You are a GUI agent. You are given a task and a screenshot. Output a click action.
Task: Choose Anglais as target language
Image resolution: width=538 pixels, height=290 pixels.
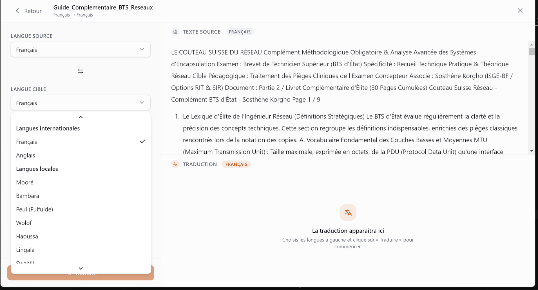click(81, 155)
